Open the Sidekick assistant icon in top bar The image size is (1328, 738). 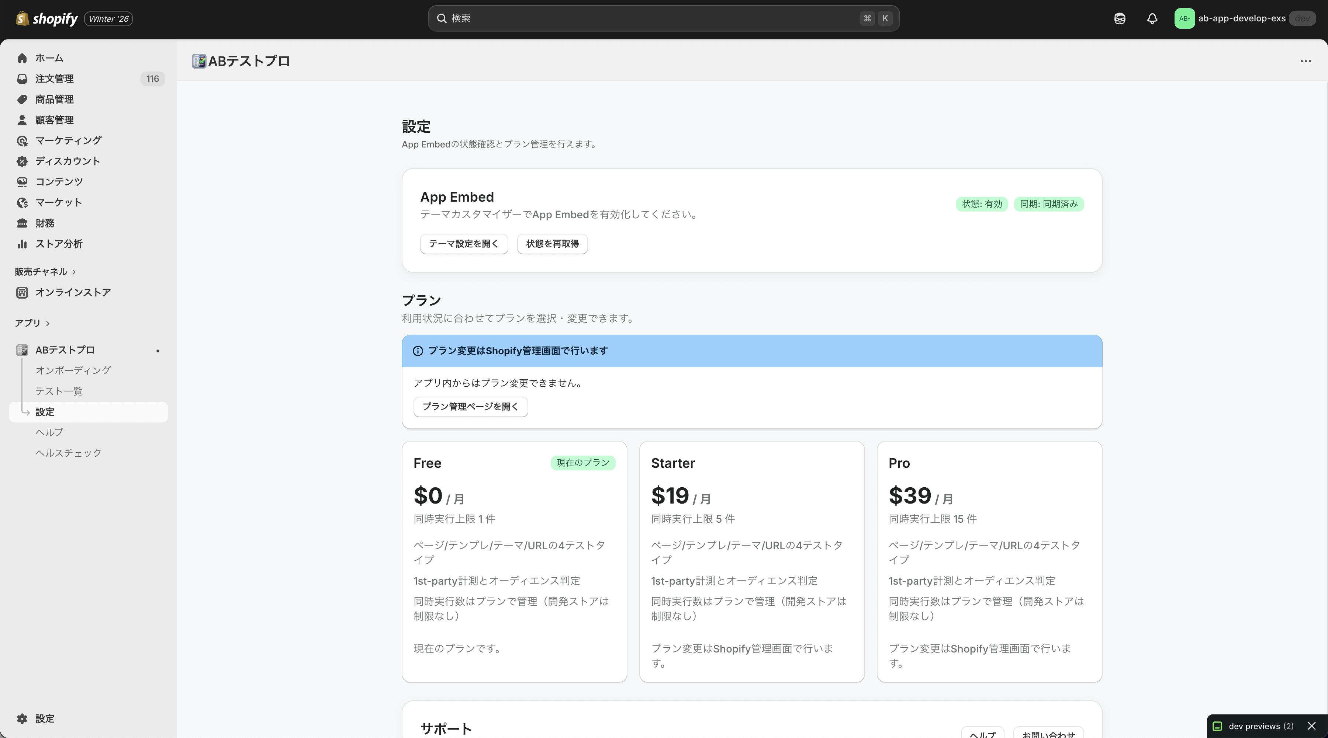pyautogui.click(x=1119, y=18)
